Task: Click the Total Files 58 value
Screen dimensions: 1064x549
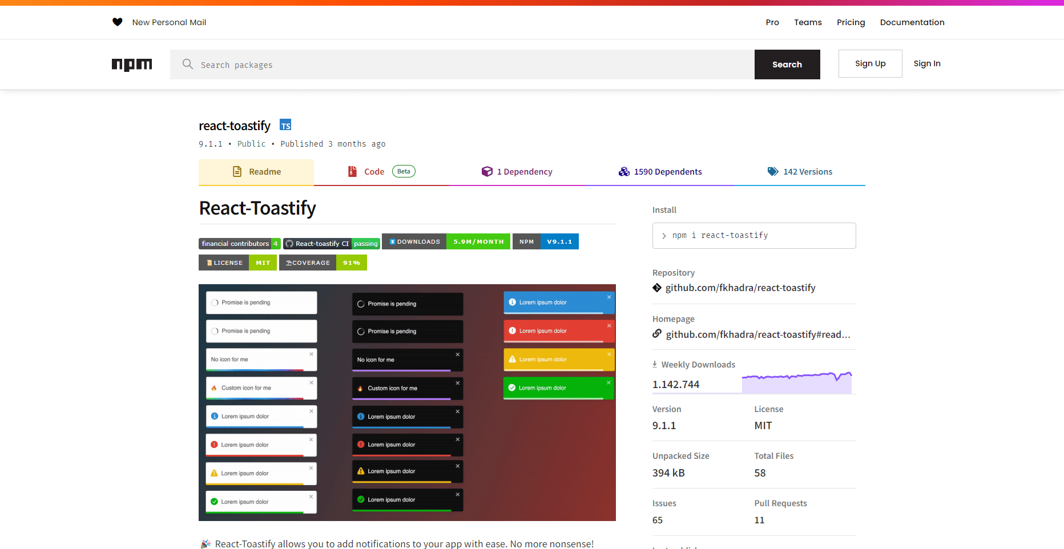Action: point(760,473)
